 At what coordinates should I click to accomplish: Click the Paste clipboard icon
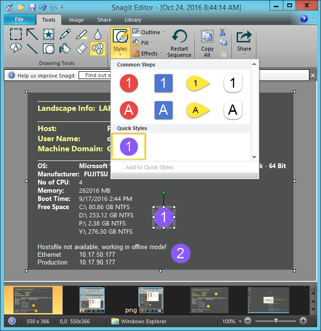(x=223, y=53)
